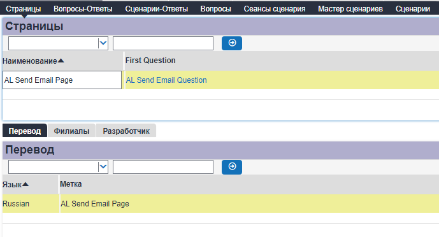
Task: Follow the AL Send Email Question link
Action: 166,80
